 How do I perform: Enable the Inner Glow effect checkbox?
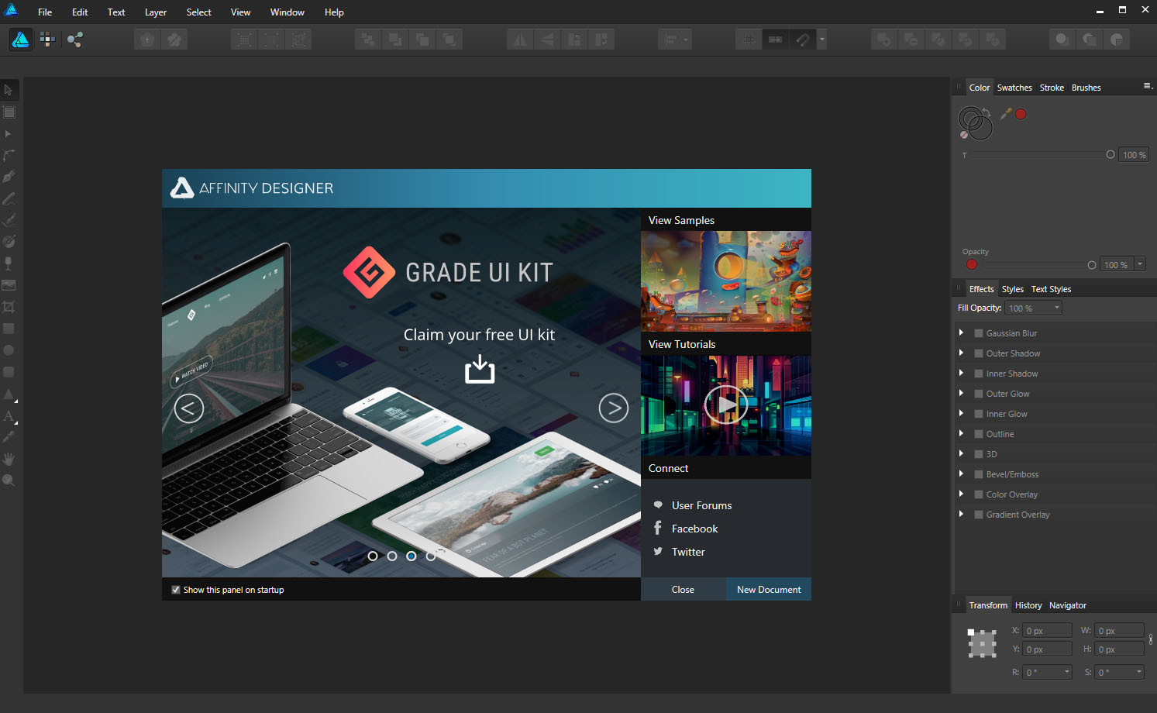click(979, 414)
